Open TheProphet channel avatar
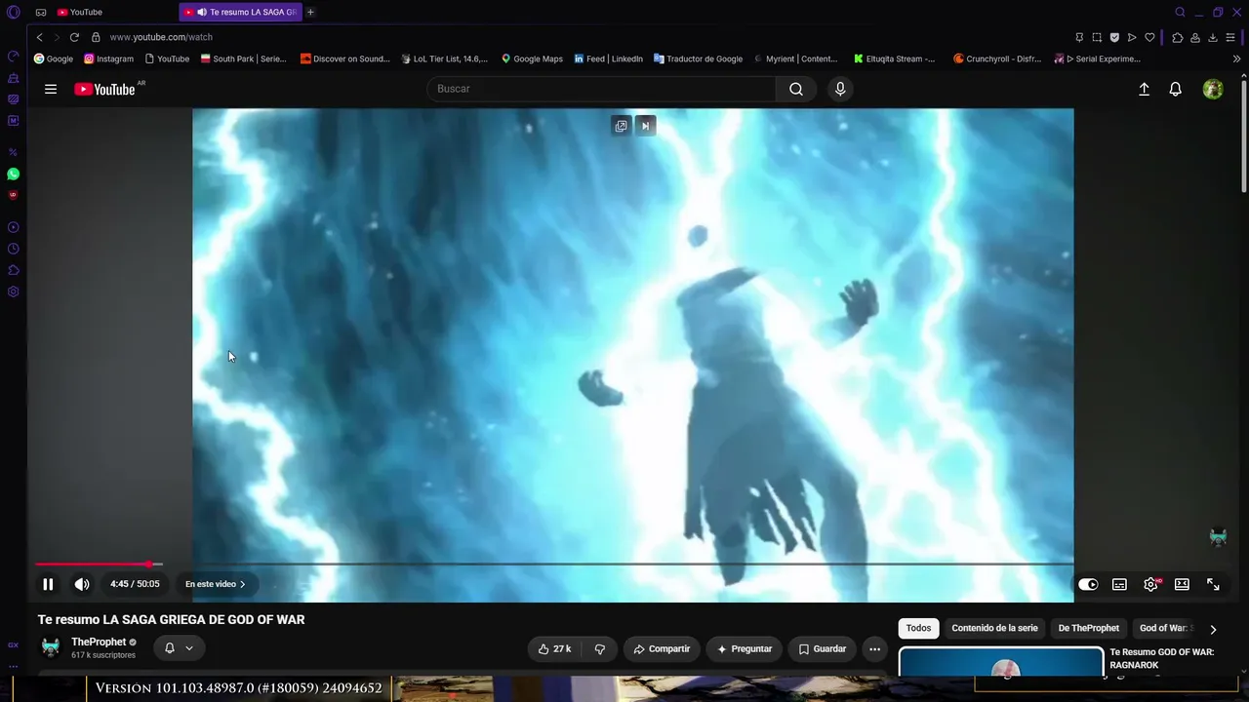This screenshot has height=702, width=1249. (x=51, y=647)
